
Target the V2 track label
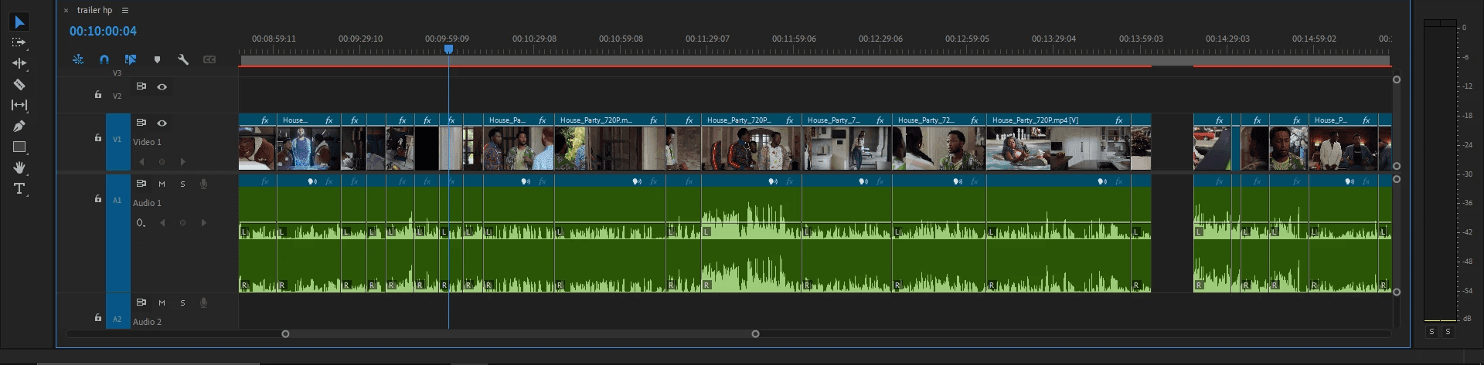tap(117, 96)
